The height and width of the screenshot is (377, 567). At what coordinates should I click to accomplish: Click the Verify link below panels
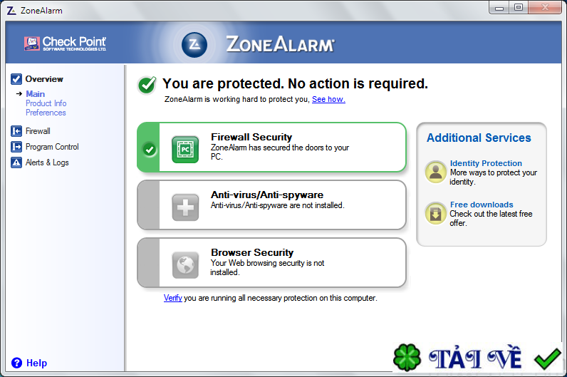point(173,298)
